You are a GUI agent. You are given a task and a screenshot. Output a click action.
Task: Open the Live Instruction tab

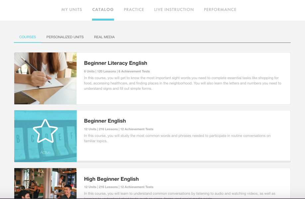coord(174,10)
